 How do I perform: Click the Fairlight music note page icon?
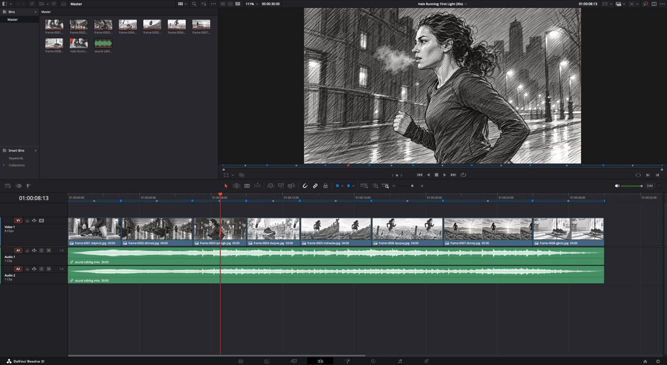point(400,361)
